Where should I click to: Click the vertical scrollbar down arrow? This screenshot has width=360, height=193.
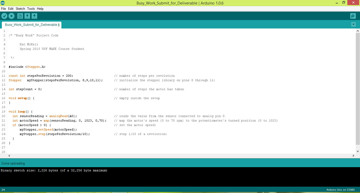pos(358,151)
